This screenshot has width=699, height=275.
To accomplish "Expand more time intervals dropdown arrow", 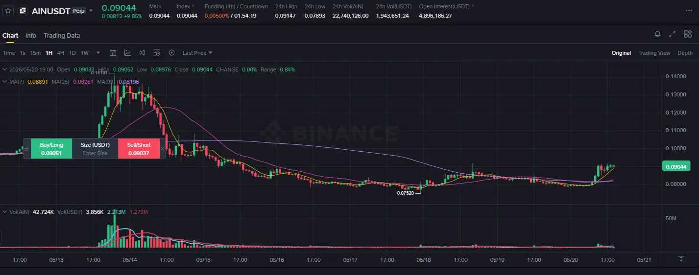I will (98, 53).
